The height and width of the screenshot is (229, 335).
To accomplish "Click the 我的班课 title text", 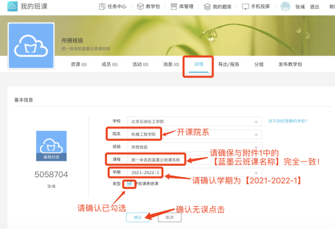I will pos(34,7).
